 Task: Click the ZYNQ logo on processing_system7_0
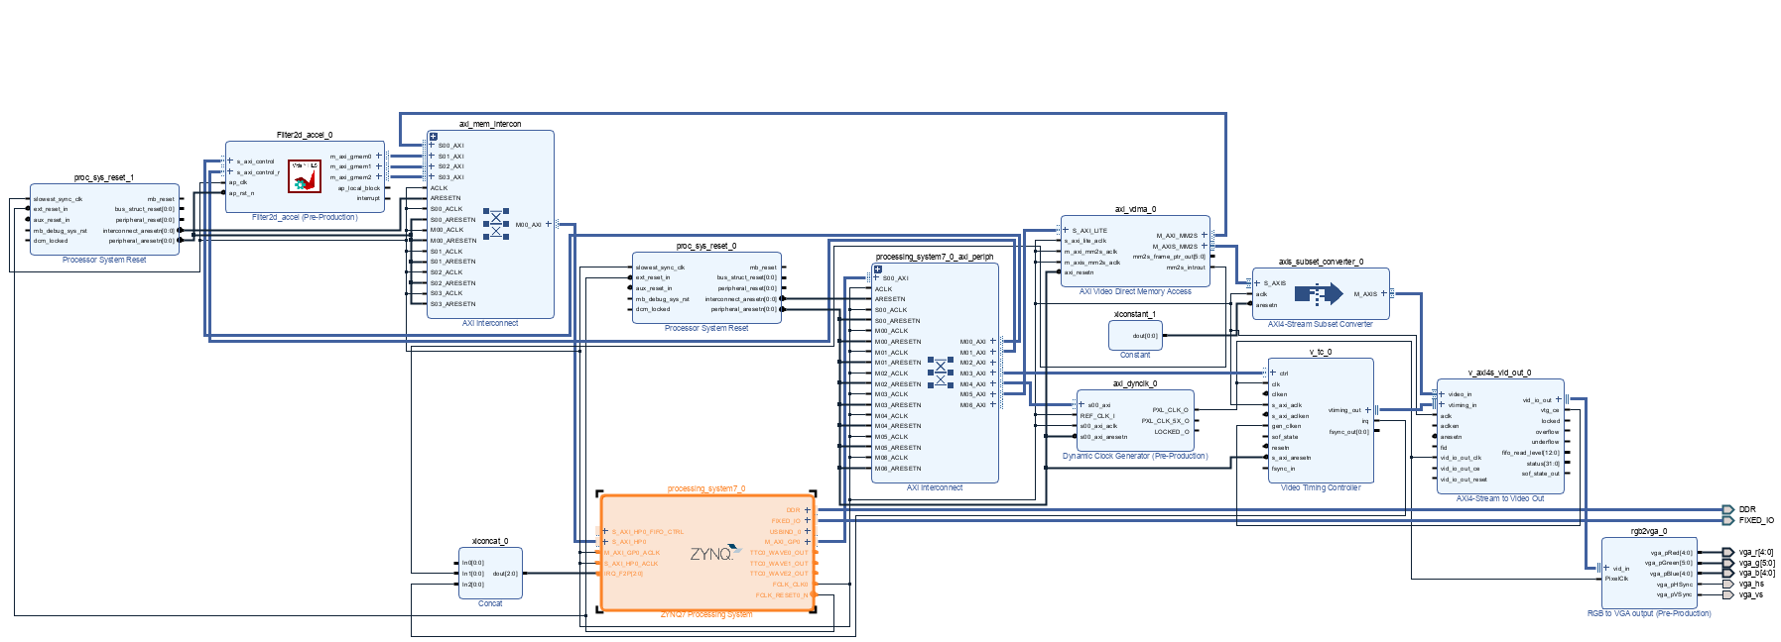tap(715, 553)
